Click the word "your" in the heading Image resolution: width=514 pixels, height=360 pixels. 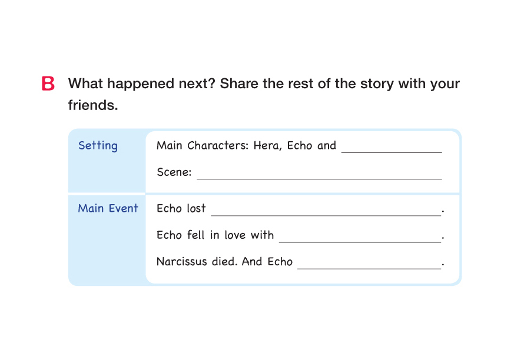click(x=445, y=84)
